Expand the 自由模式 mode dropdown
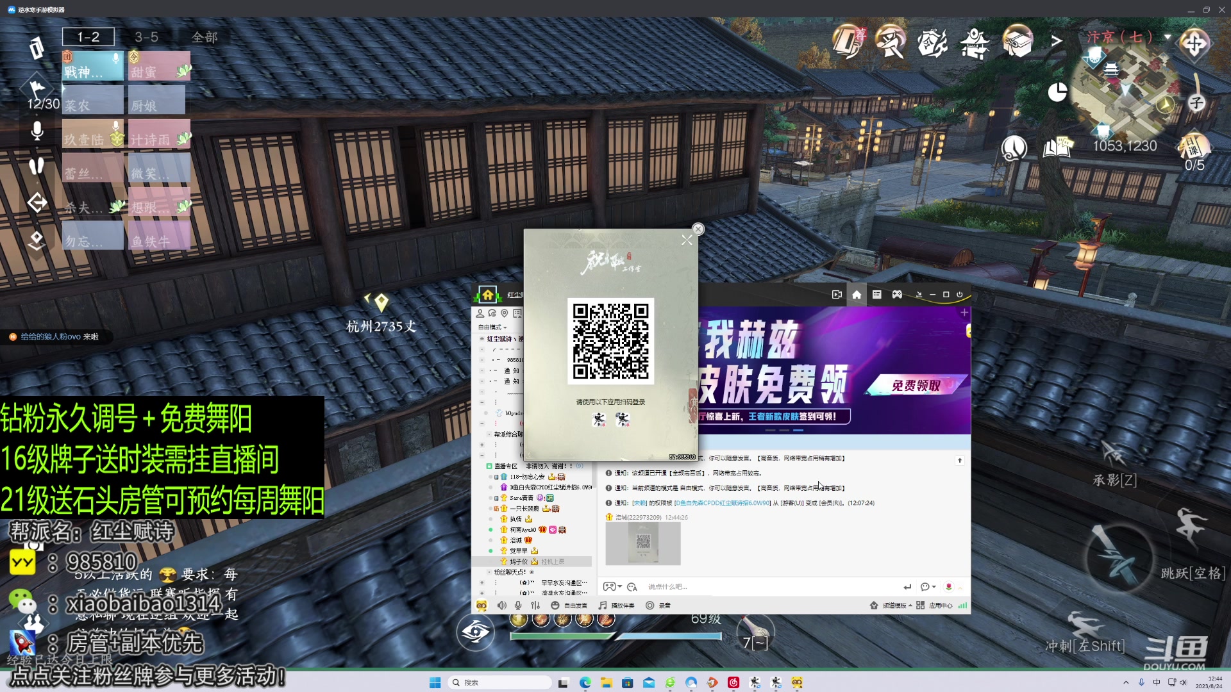1231x692 pixels. pos(493,327)
